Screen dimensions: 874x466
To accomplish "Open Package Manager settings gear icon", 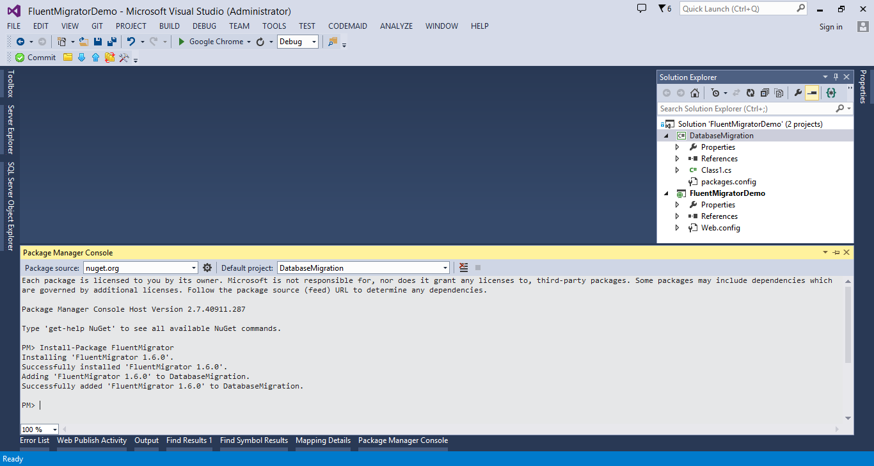I will click(207, 268).
